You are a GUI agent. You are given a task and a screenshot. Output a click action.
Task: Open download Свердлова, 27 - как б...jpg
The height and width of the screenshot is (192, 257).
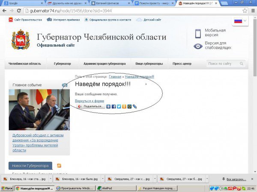(182, 179)
